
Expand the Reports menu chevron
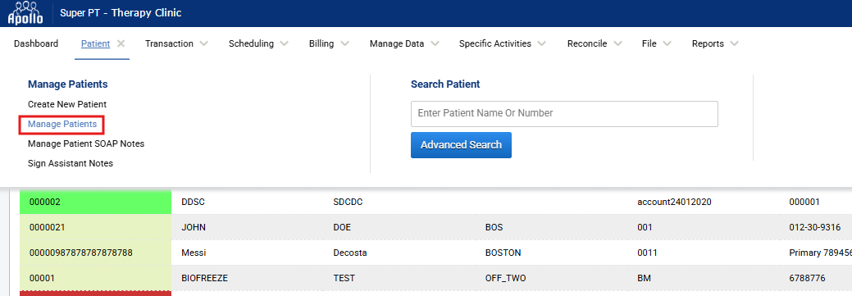click(734, 44)
